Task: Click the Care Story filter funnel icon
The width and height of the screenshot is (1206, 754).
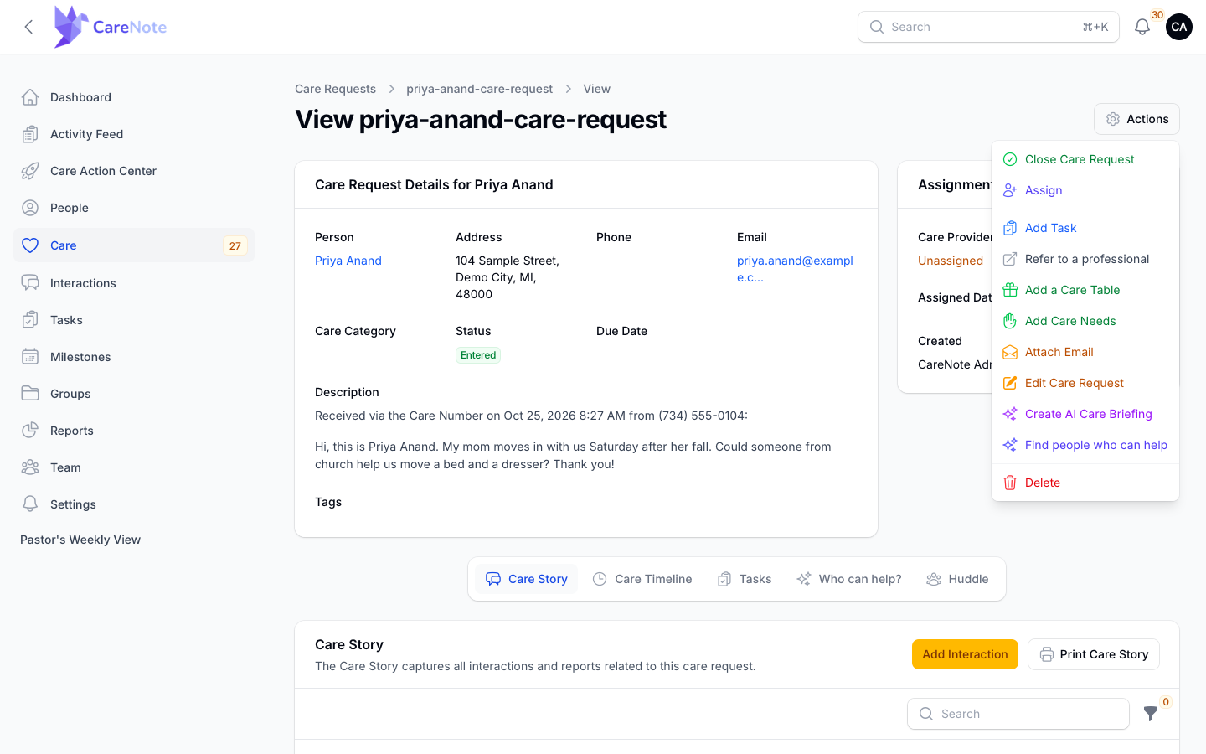Action: click(x=1151, y=714)
